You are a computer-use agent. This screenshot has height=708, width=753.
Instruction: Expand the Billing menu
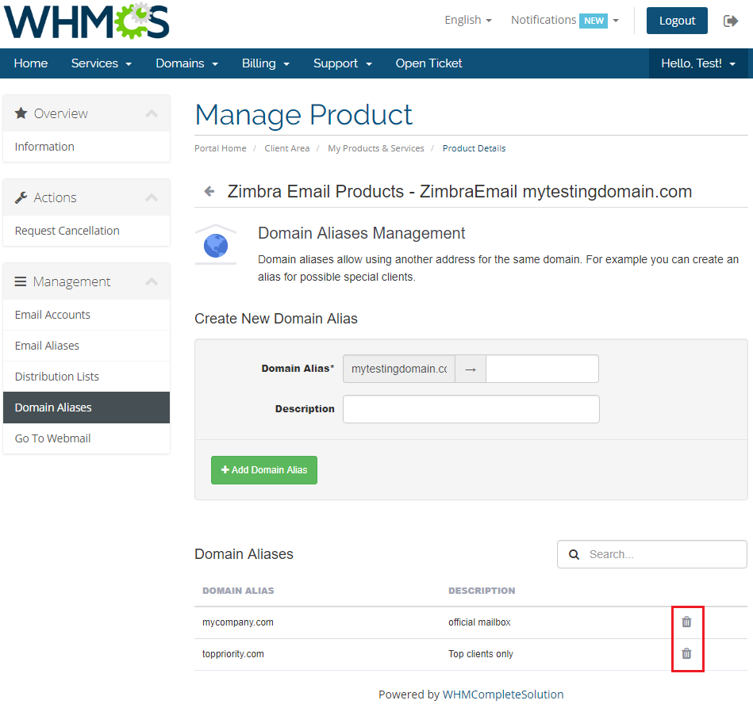(266, 63)
